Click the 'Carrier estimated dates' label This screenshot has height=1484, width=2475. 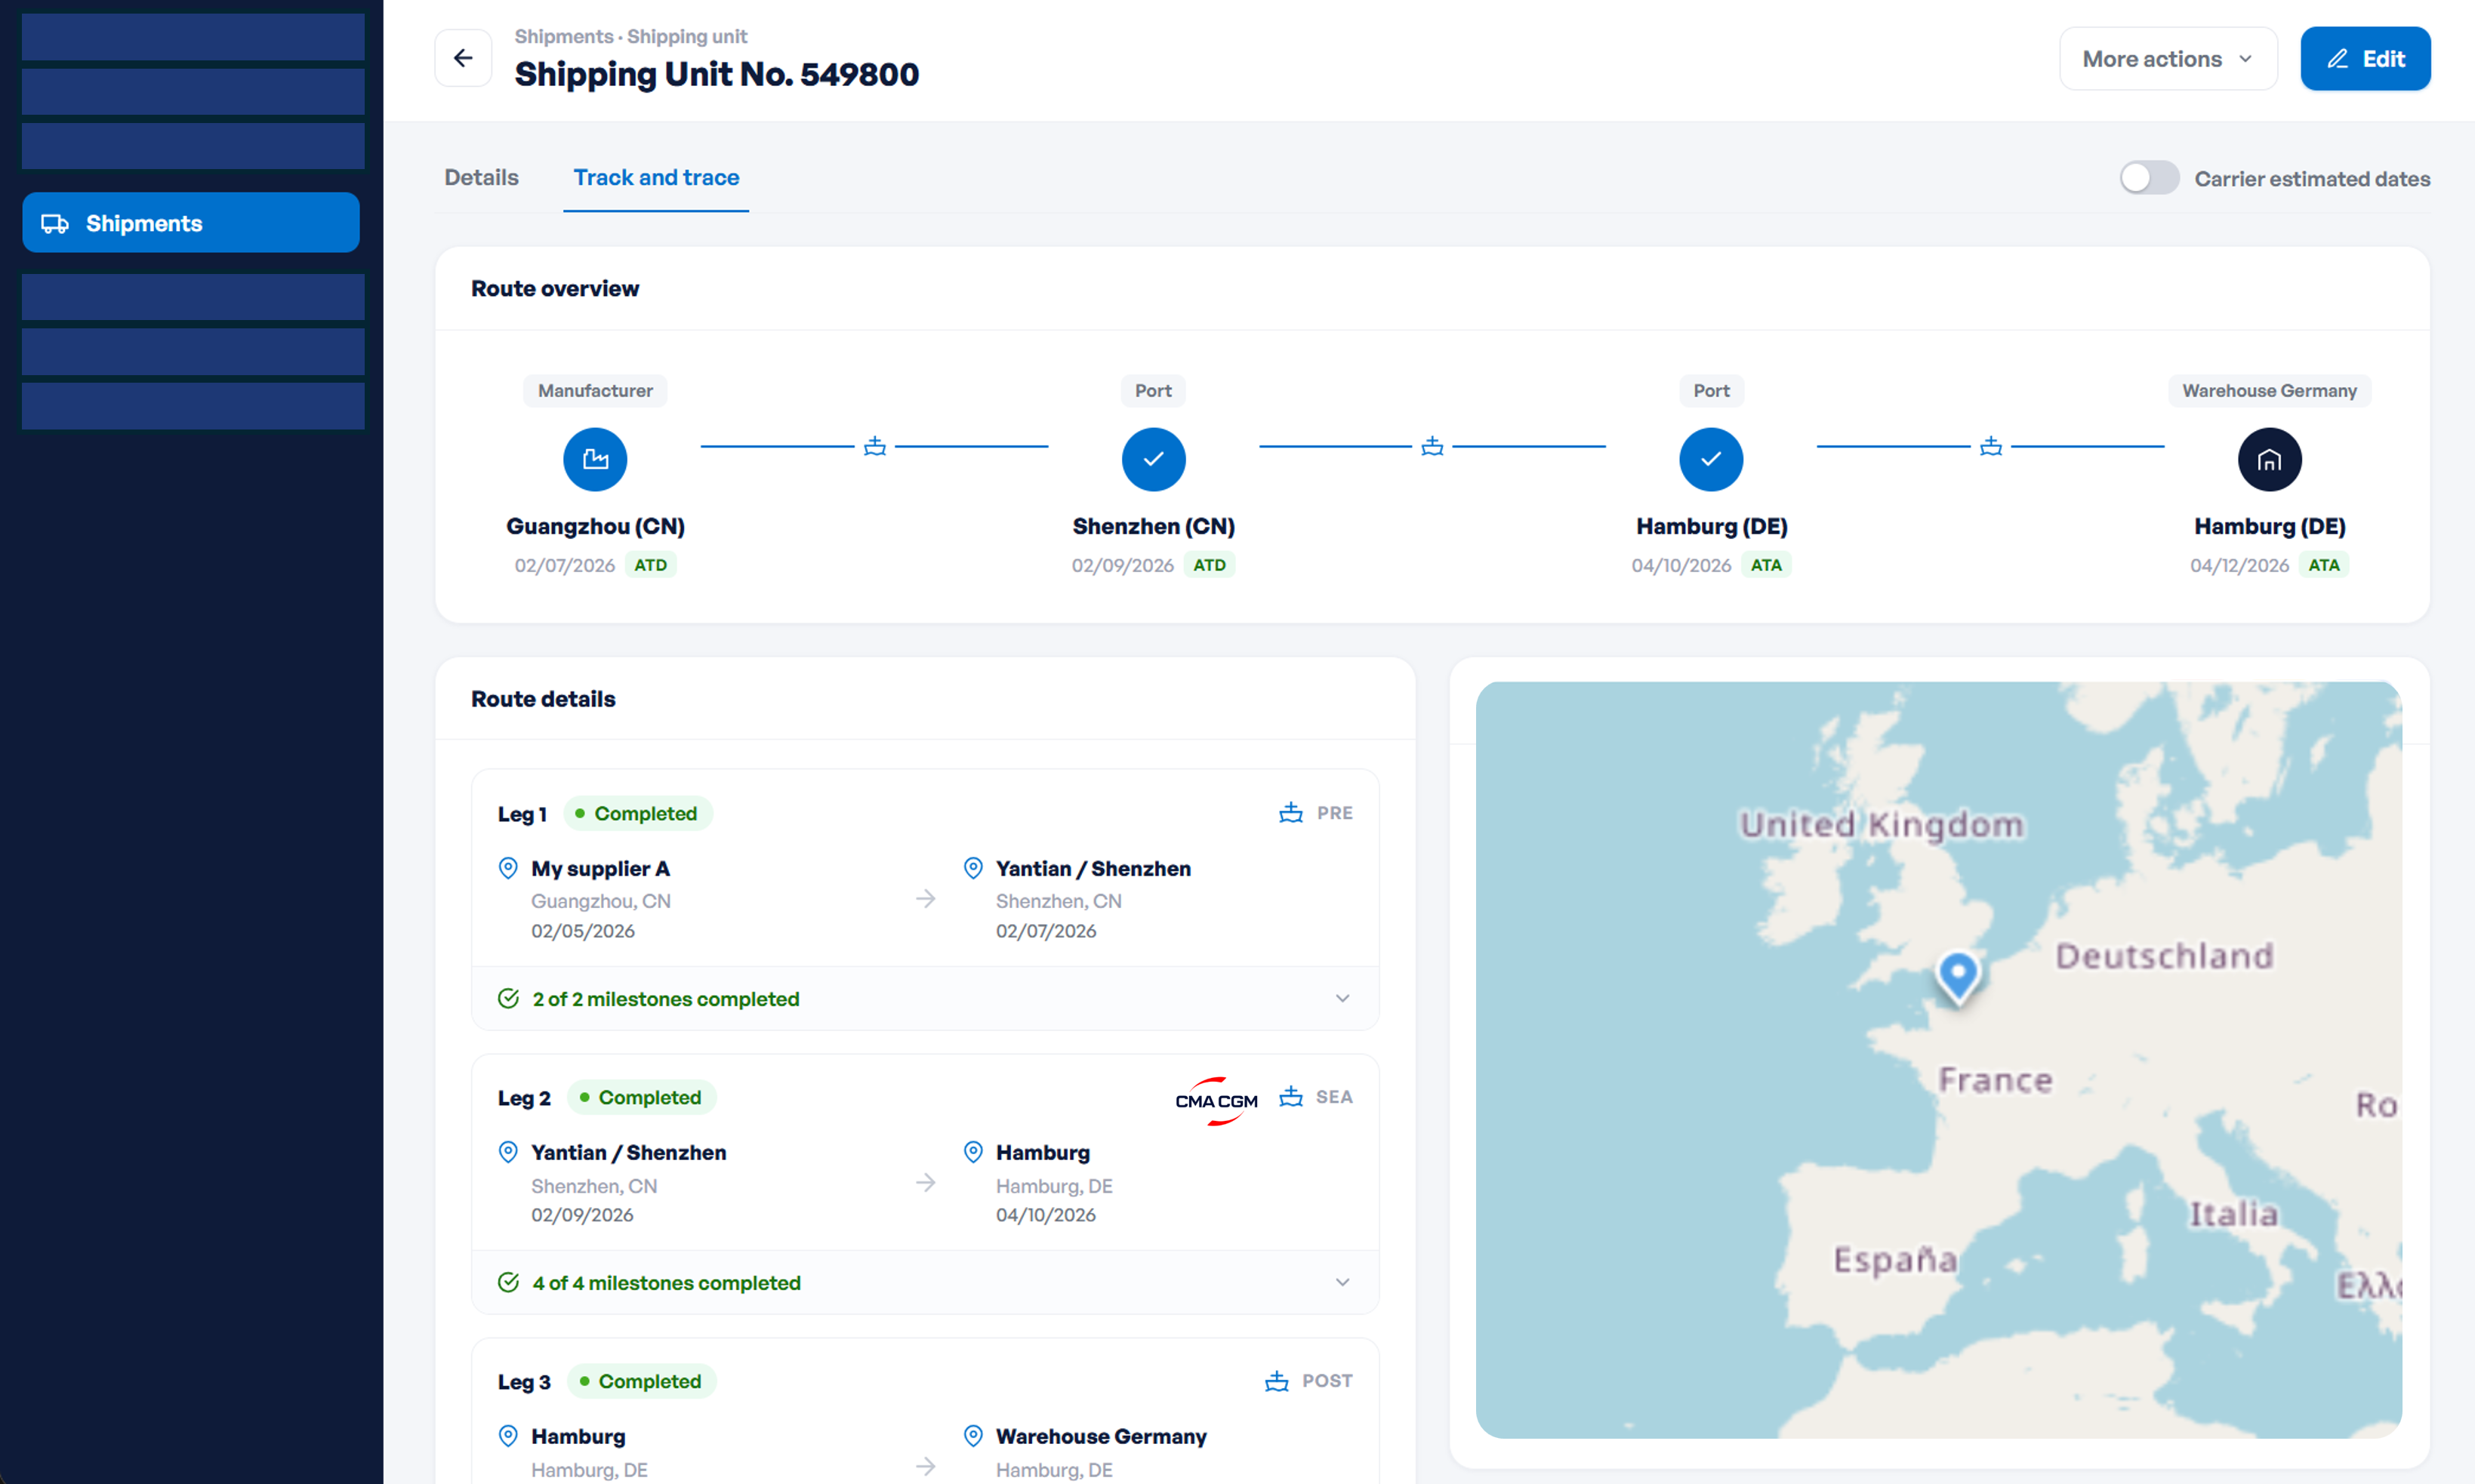coord(2312,179)
